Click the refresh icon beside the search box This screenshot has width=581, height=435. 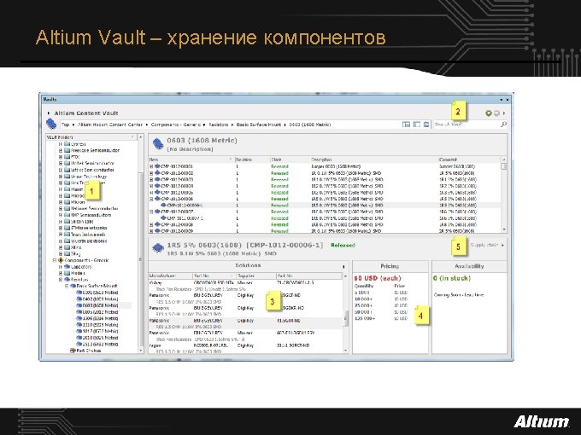(426, 125)
